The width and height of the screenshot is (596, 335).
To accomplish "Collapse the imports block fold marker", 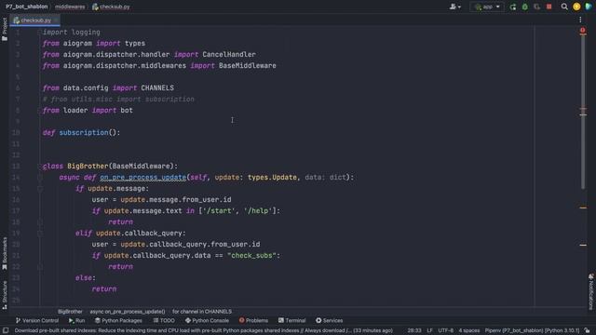I will click(x=39, y=33).
